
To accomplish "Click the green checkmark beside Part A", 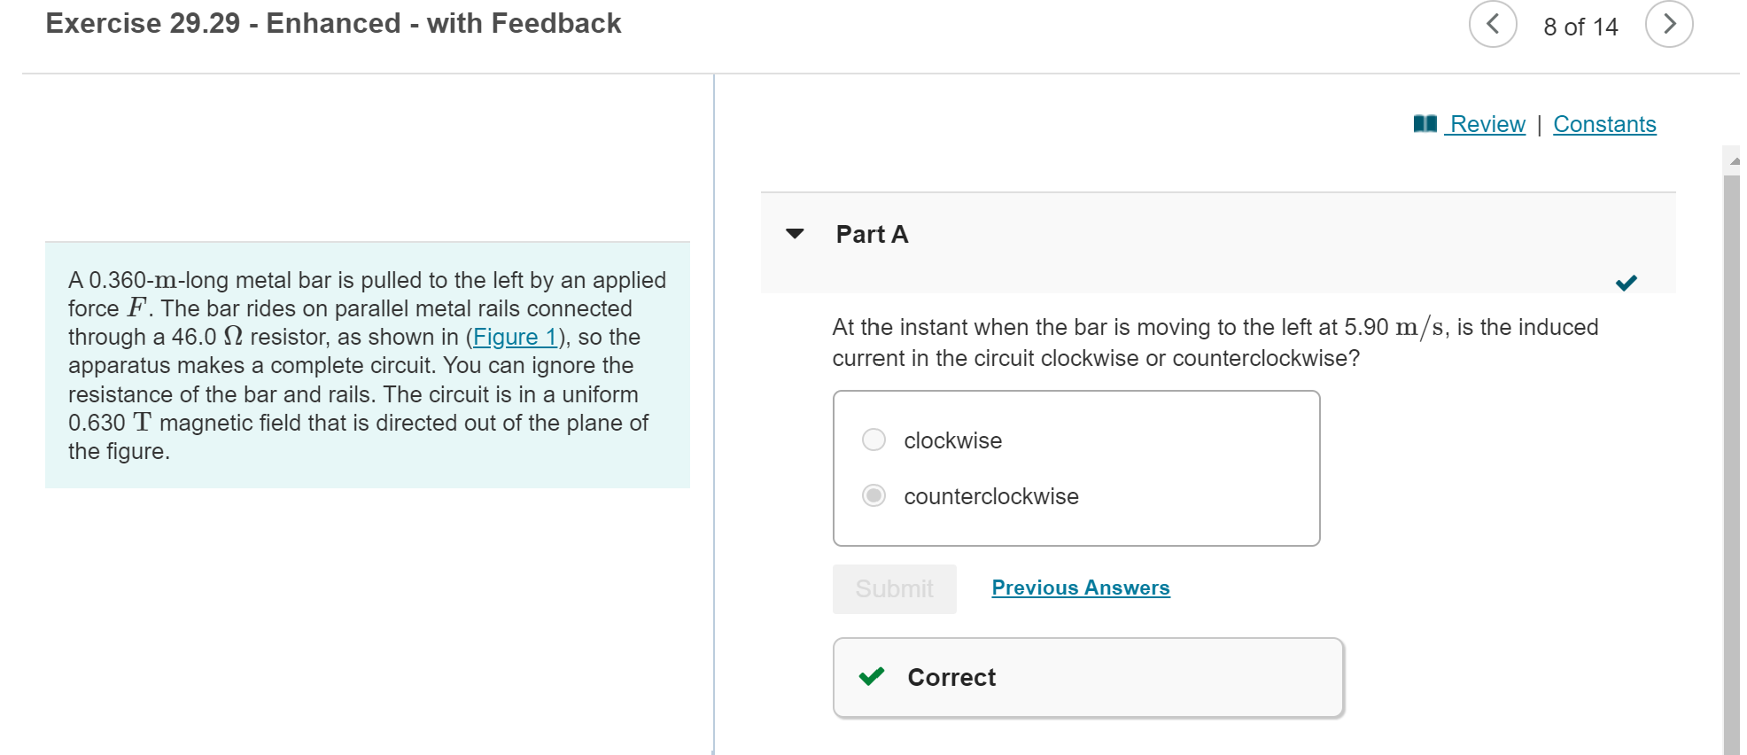I will pyautogui.click(x=1626, y=284).
